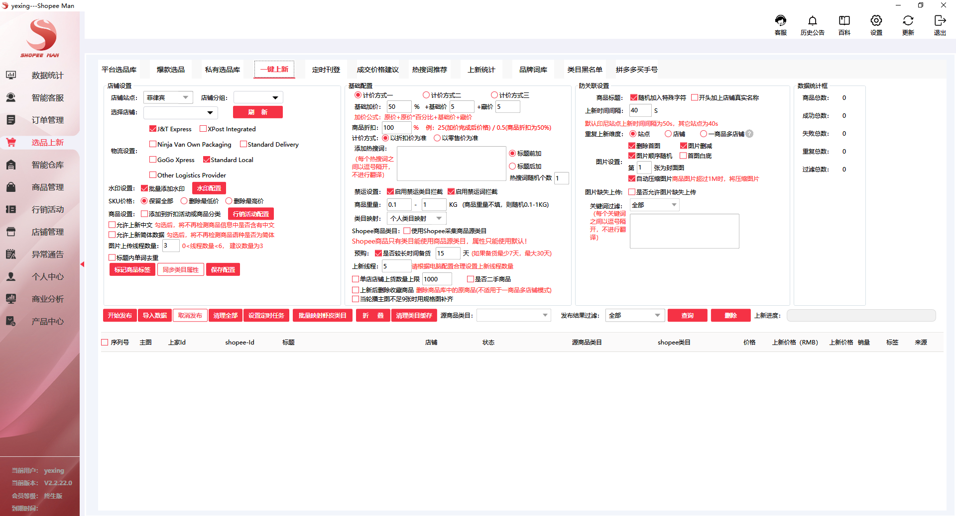
Task: Open 选品上新 cart item in sidebar
Action: tap(40, 142)
